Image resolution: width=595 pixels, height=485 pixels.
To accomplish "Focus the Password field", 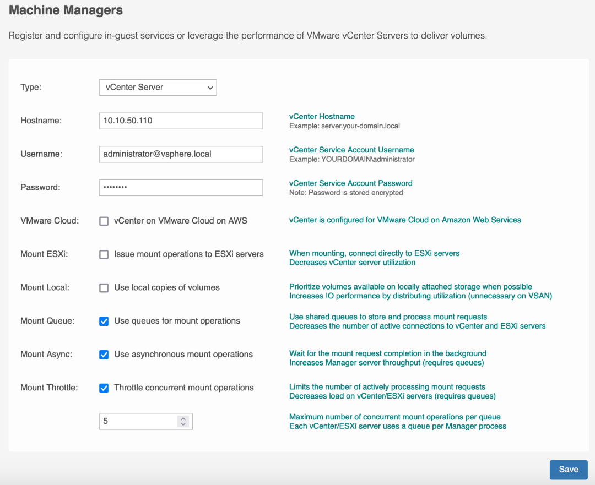I will (x=181, y=187).
